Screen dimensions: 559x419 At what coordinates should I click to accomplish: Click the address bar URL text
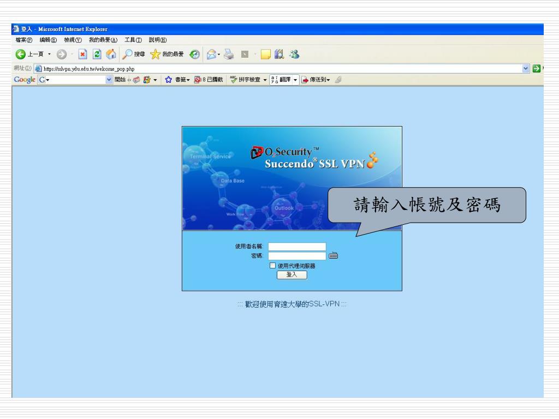89,69
